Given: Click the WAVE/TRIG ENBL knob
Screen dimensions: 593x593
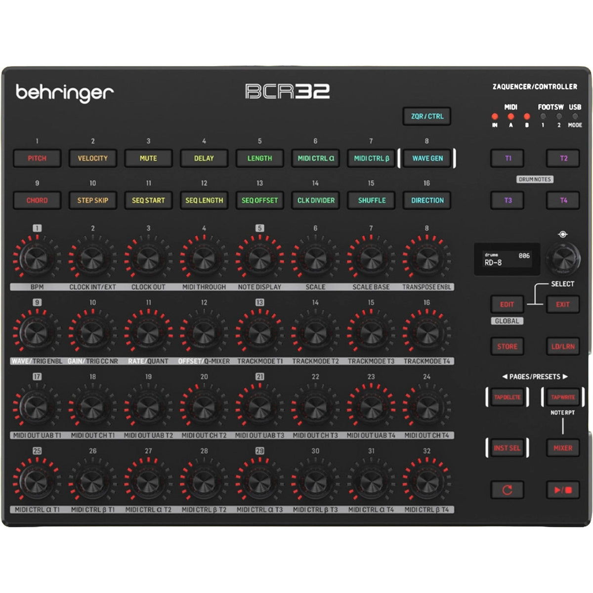Looking at the screenshot, I should pos(37,332).
